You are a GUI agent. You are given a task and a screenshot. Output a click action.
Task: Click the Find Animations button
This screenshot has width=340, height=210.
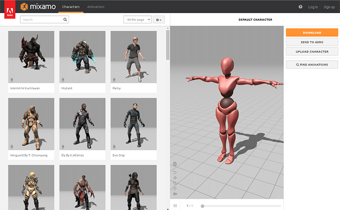(x=312, y=65)
